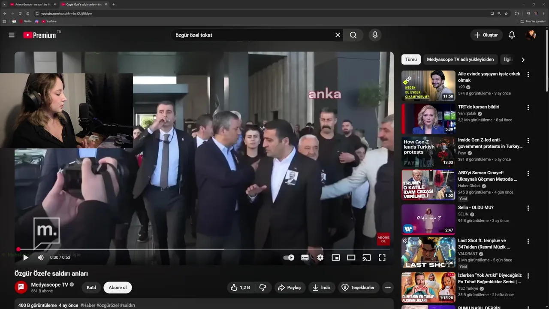Viewport: 549px width, 309px height.
Task: Go back in browser history
Action: click(x=5, y=13)
